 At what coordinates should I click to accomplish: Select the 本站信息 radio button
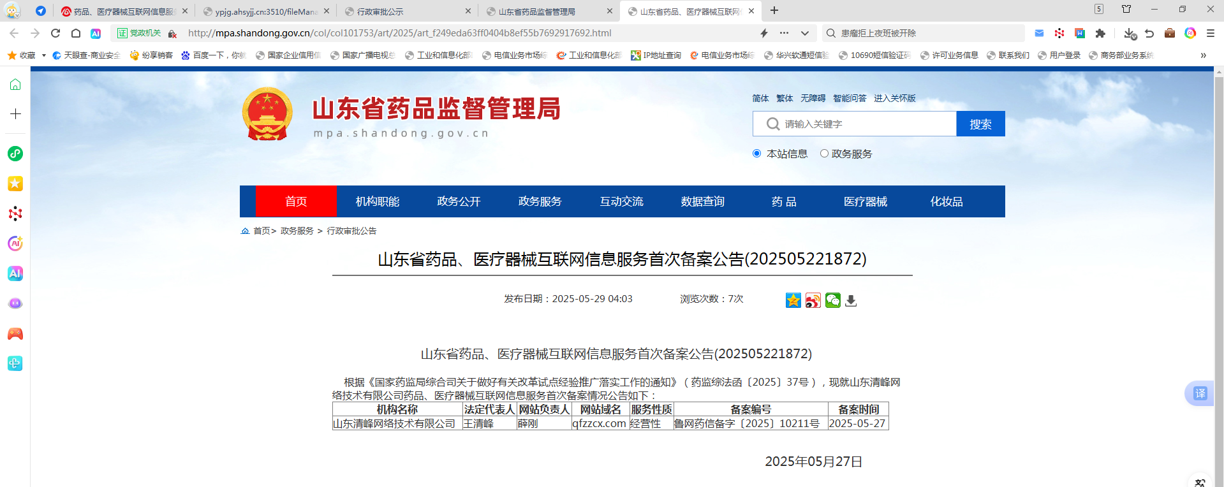pyautogui.click(x=757, y=154)
